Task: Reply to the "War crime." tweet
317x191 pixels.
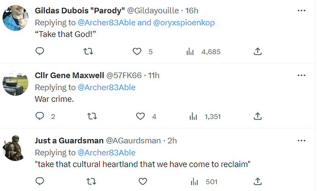Action: click(40, 117)
